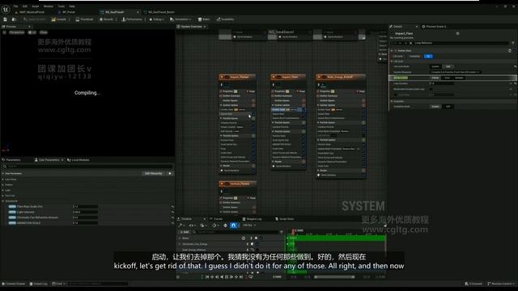Open the Perspective view dropdown
The image size is (518, 291).
[16, 32]
